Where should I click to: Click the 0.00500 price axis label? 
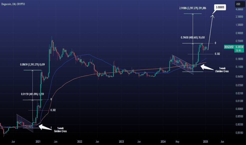coord(239,116)
